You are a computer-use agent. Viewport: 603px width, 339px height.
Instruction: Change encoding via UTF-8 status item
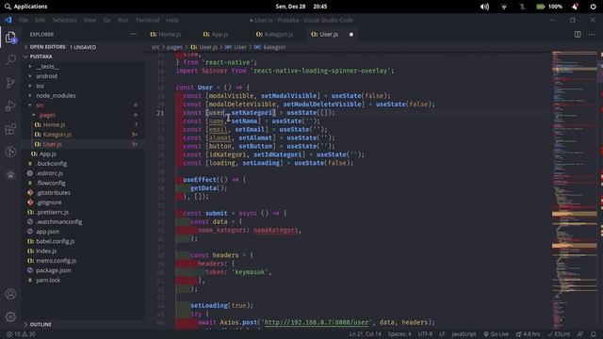(425, 334)
